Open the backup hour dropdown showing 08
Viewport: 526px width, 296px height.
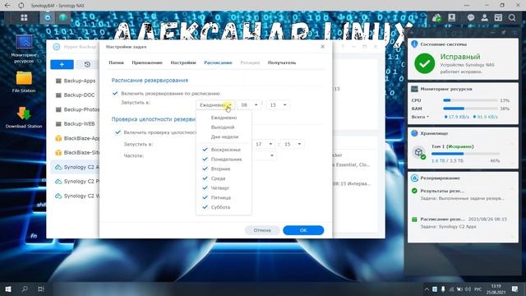(x=250, y=105)
